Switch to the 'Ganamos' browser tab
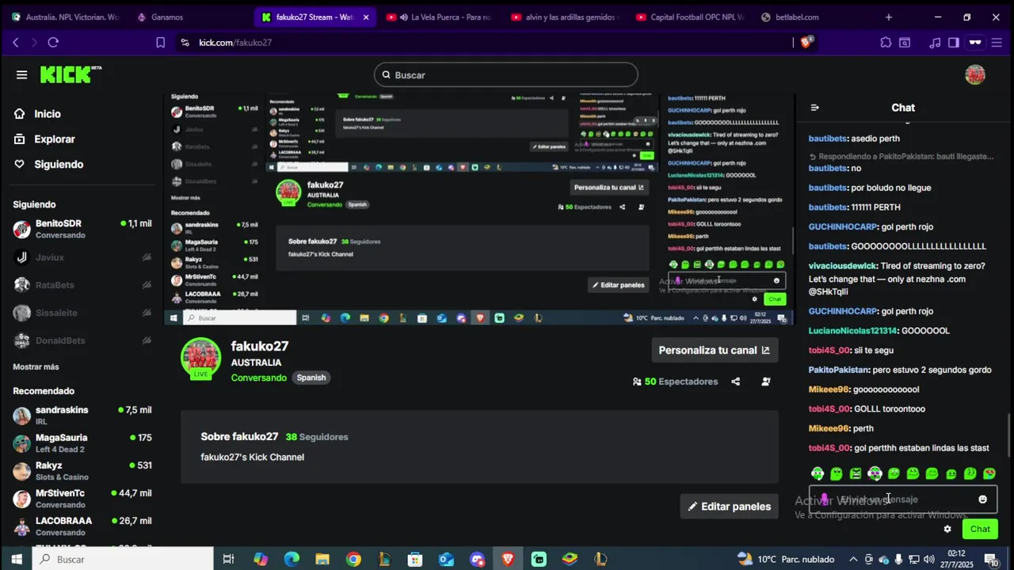This screenshot has width=1014, height=570. [190, 17]
